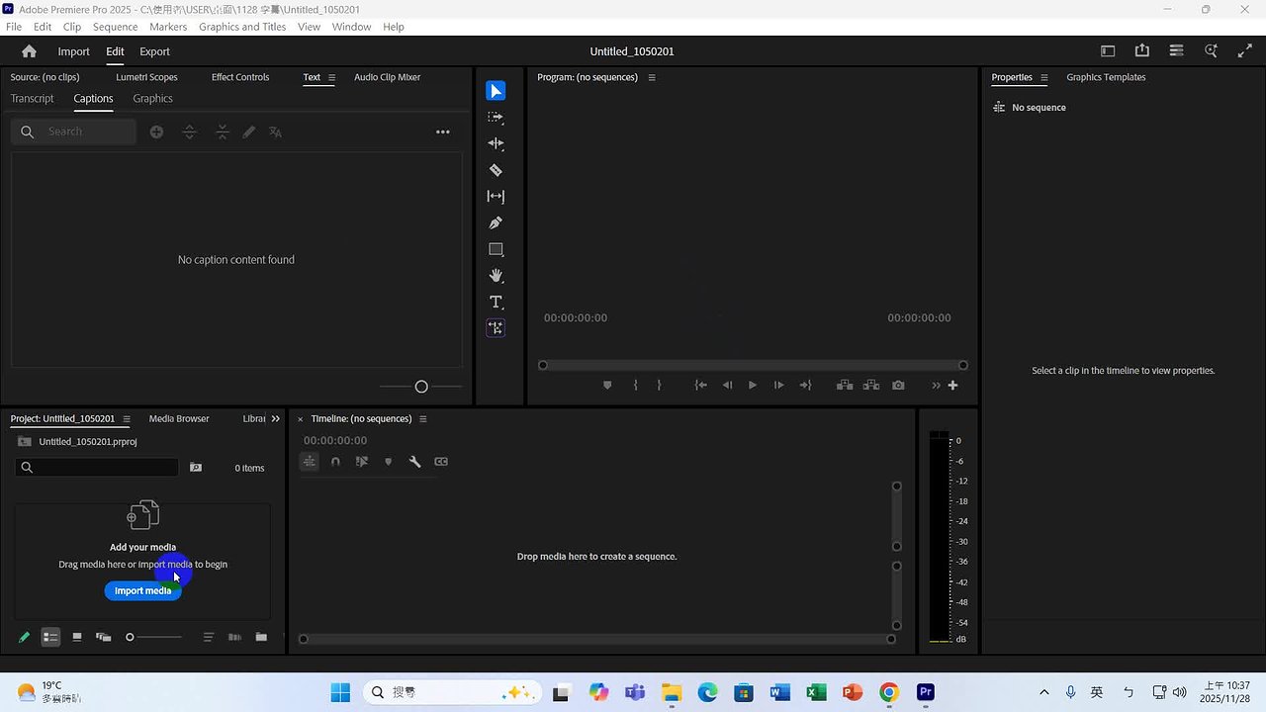Image resolution: width=1266 pixels, height=712 pixels.
Task: Select the Razor tool
Action: point(496,170)
